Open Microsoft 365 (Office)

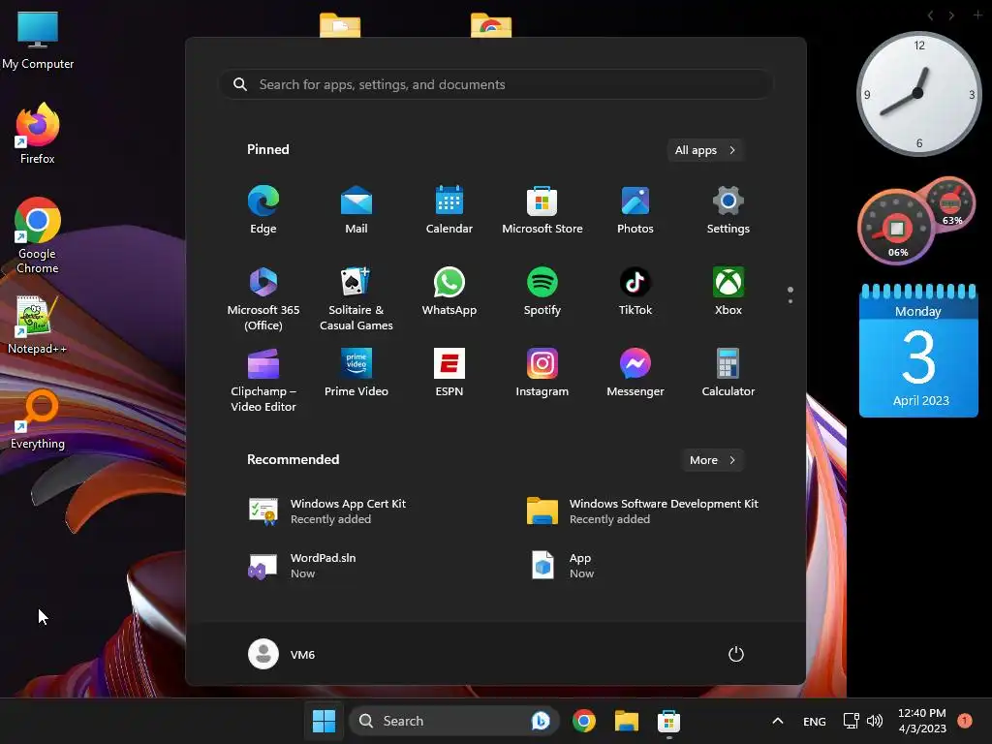coord(263,298)
